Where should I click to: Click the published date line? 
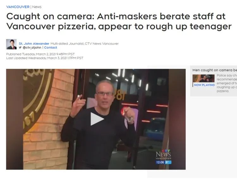click(x=40, y=54)
